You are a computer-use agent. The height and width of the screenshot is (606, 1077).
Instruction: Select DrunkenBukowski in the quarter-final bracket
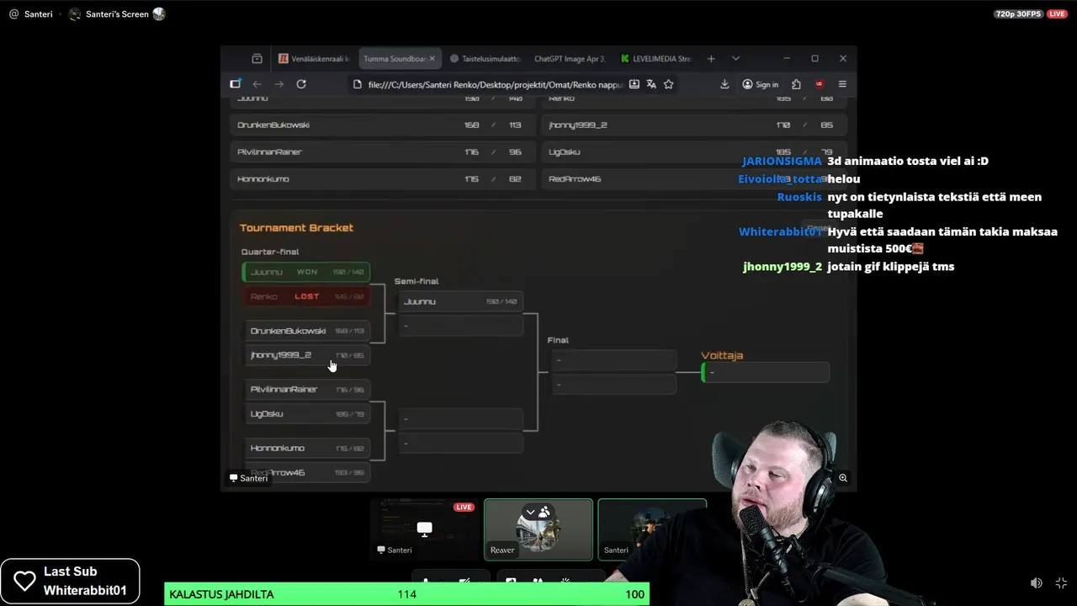(306, 331)
